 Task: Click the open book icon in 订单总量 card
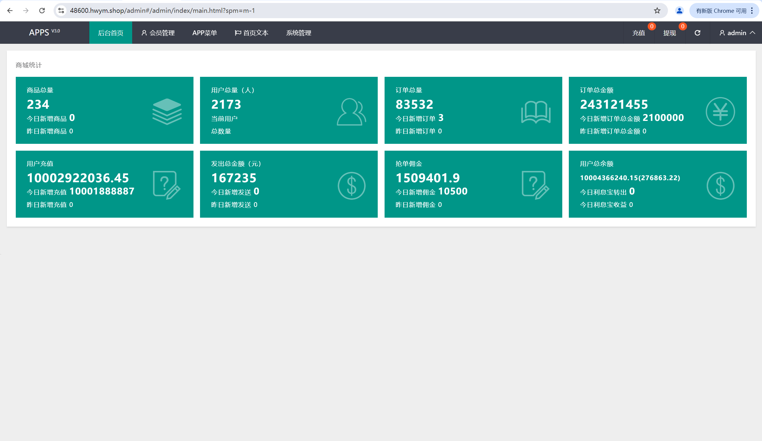click(535, 112)
